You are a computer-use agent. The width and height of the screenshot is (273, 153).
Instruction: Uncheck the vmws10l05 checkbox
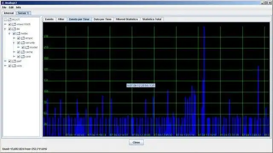[10, 25]
